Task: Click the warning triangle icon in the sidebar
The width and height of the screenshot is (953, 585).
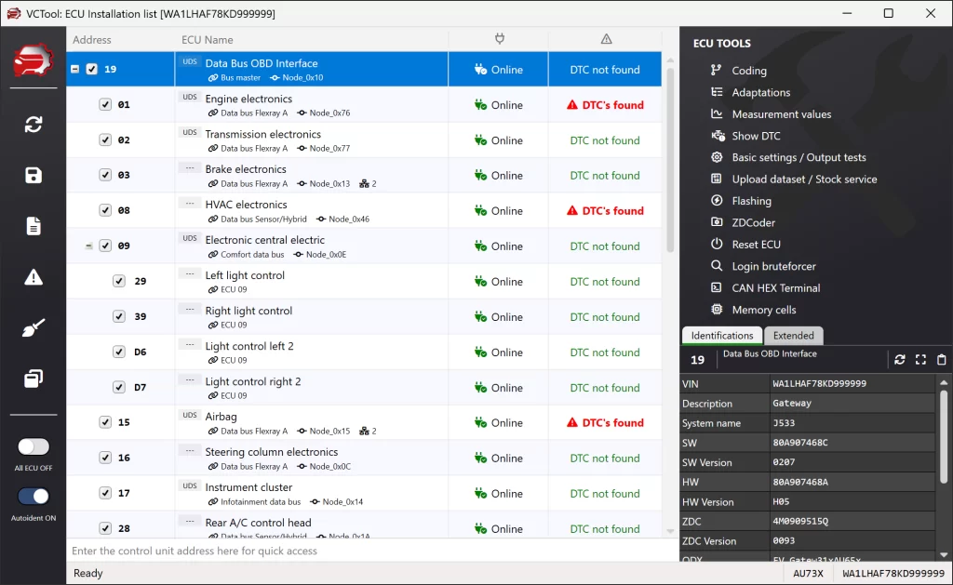Action: 34,277
